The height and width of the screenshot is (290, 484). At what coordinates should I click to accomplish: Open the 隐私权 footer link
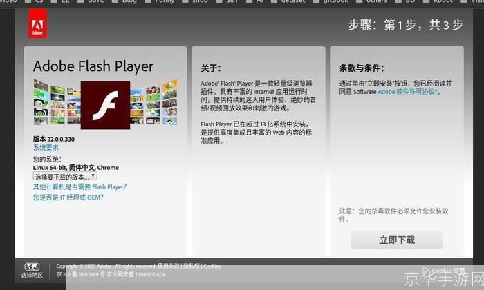coord(192,266)
